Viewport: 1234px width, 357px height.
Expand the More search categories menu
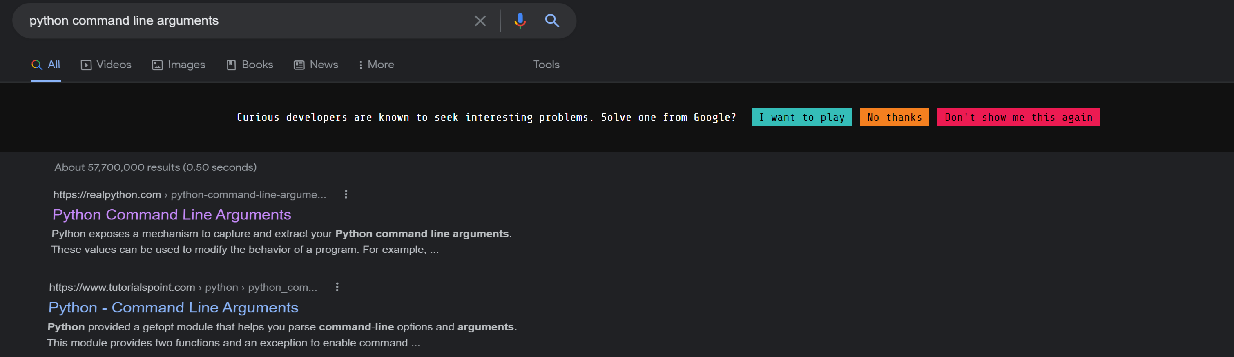[x=377, y=65]
